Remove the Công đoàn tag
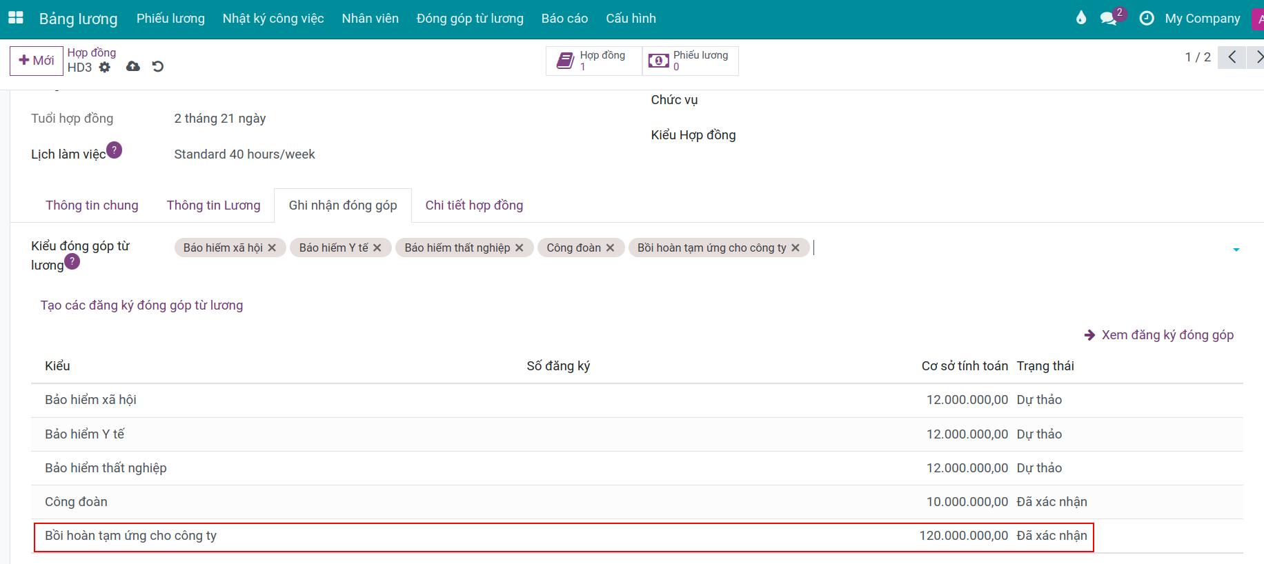 610,248
